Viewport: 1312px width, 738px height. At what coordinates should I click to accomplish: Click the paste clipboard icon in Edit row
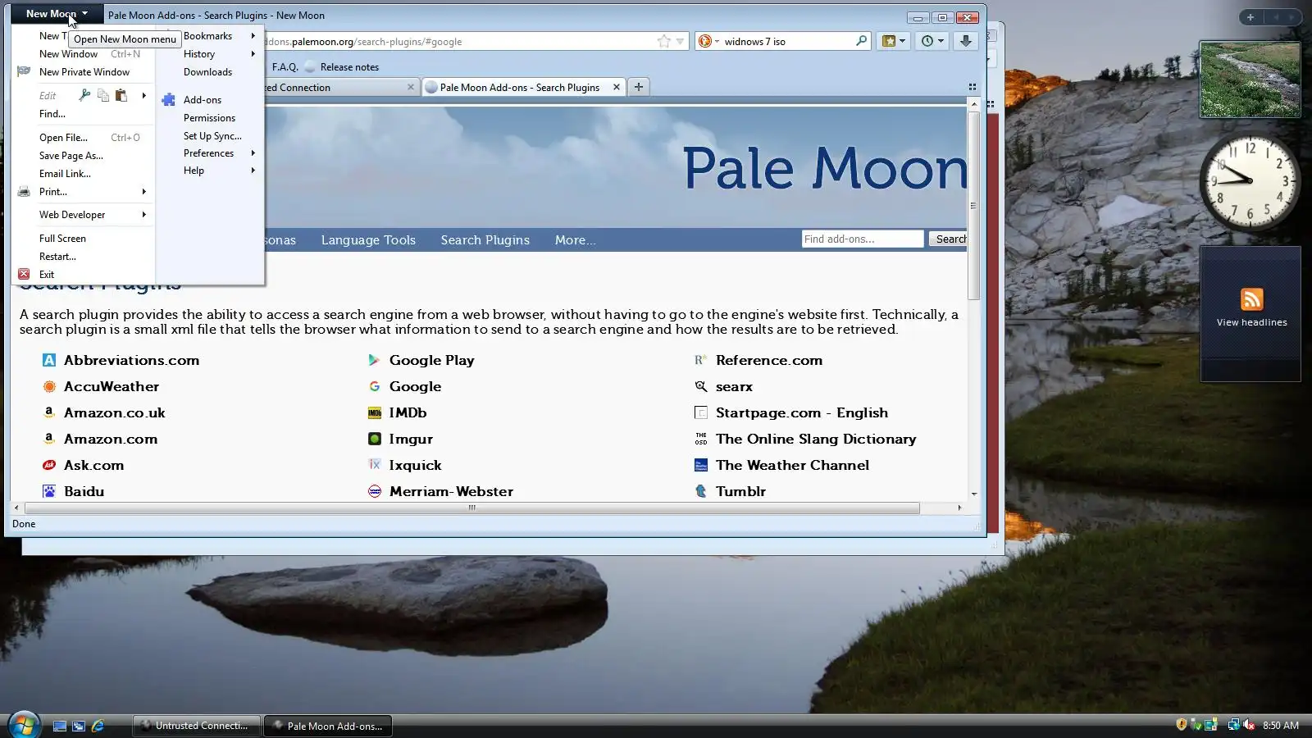click(121, 95)
